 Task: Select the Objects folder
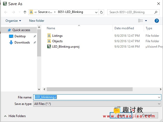point(57,41)
